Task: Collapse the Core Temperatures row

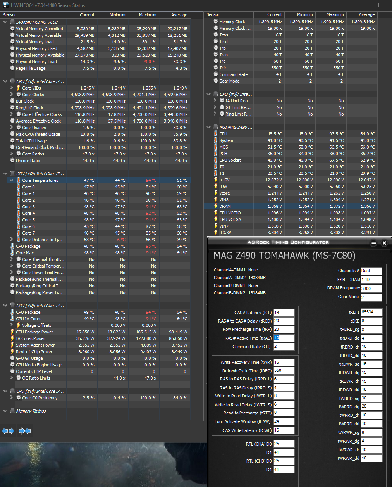Action: coord(12,180)
